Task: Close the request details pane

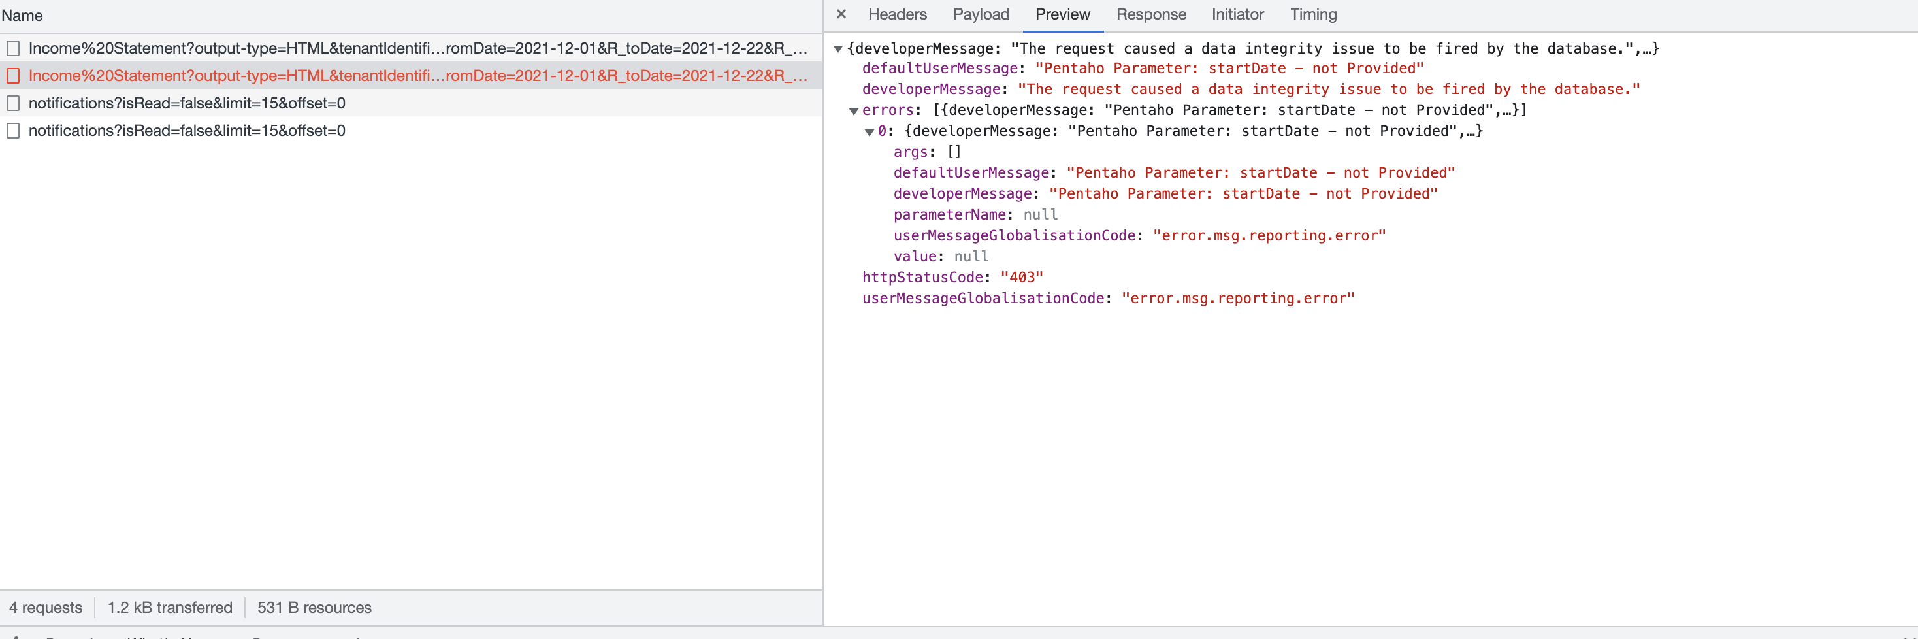Action: click(x=841, y=14)
